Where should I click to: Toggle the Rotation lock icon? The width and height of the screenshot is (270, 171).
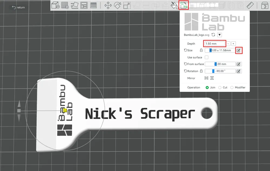(201, 71)
